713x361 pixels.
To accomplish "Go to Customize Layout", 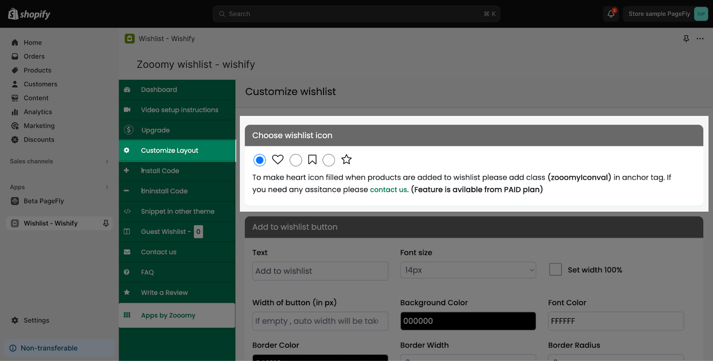I will pos(177,151).
